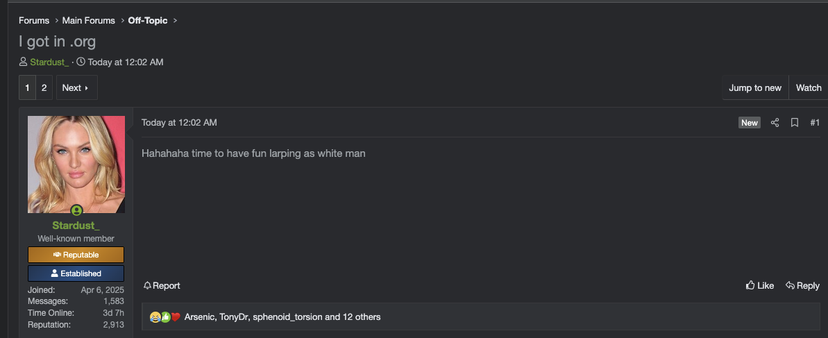Image resolution: width=828 pixels, height=338 pixels.
Task: Go to page 2 of the thread
Action: tap(44, 87)
